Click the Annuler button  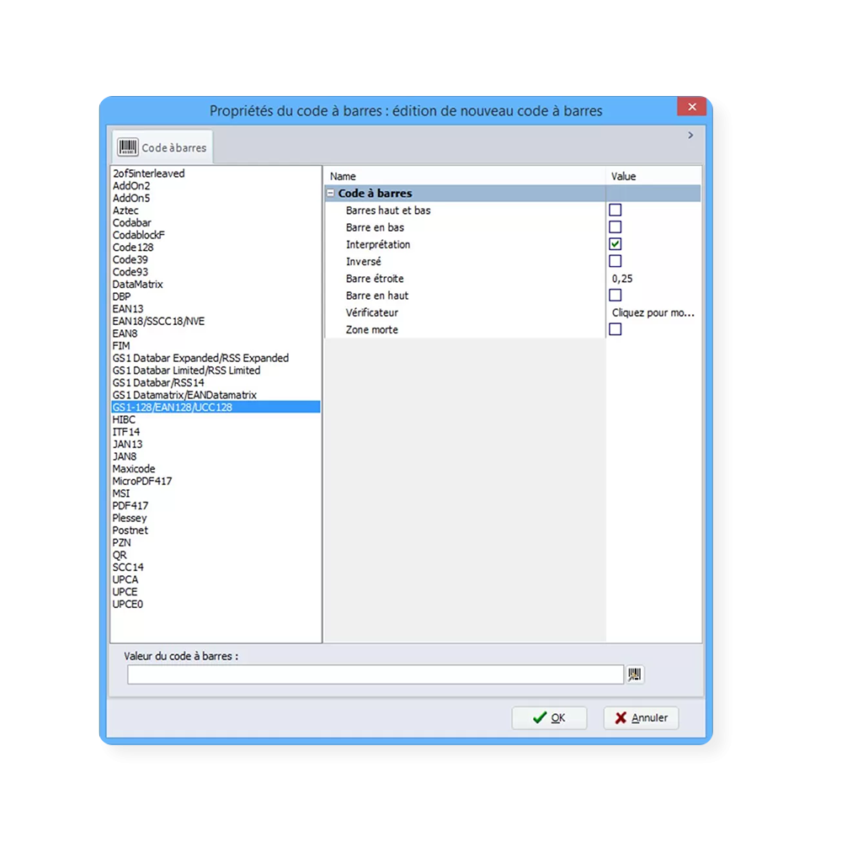[x=640, y=717]
